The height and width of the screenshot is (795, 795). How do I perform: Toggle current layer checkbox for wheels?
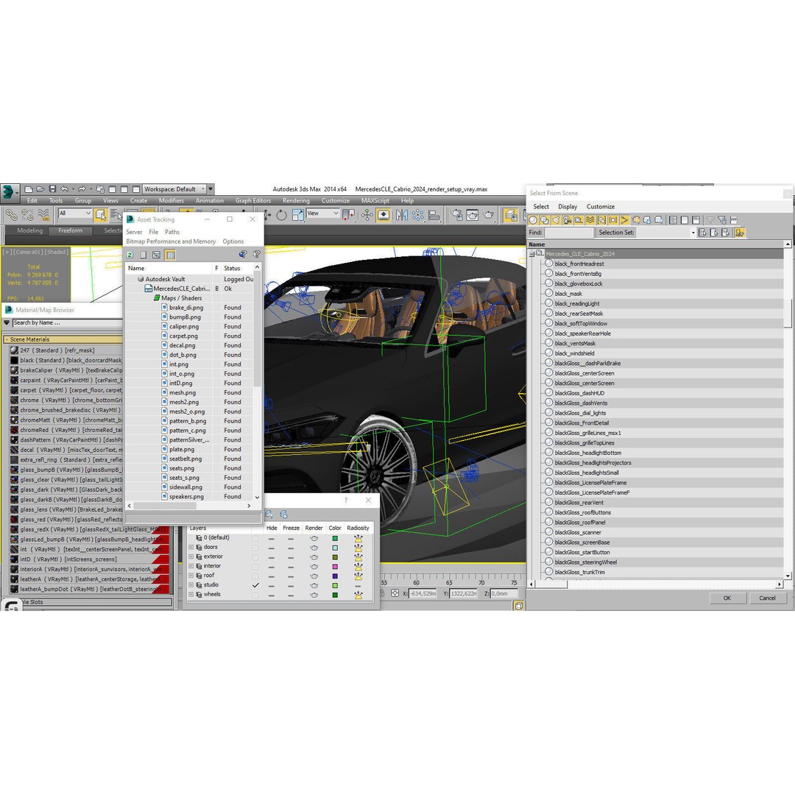255,595
